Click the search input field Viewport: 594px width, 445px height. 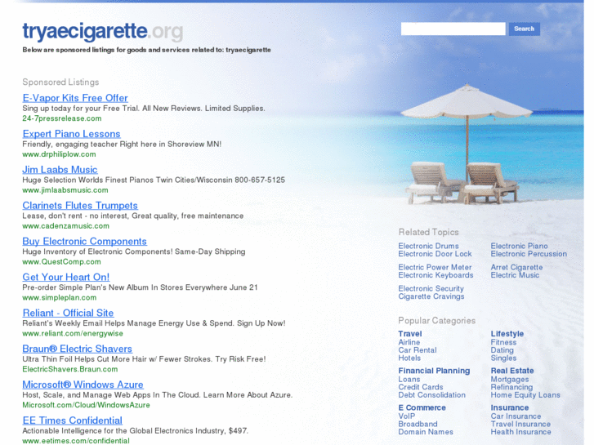453,29
